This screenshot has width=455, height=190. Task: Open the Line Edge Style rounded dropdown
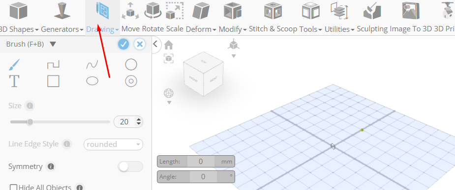pos(113,144)
